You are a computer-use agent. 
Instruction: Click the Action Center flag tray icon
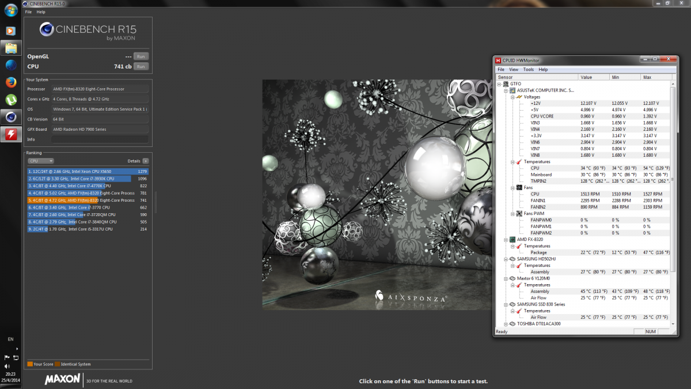point(7,357)
